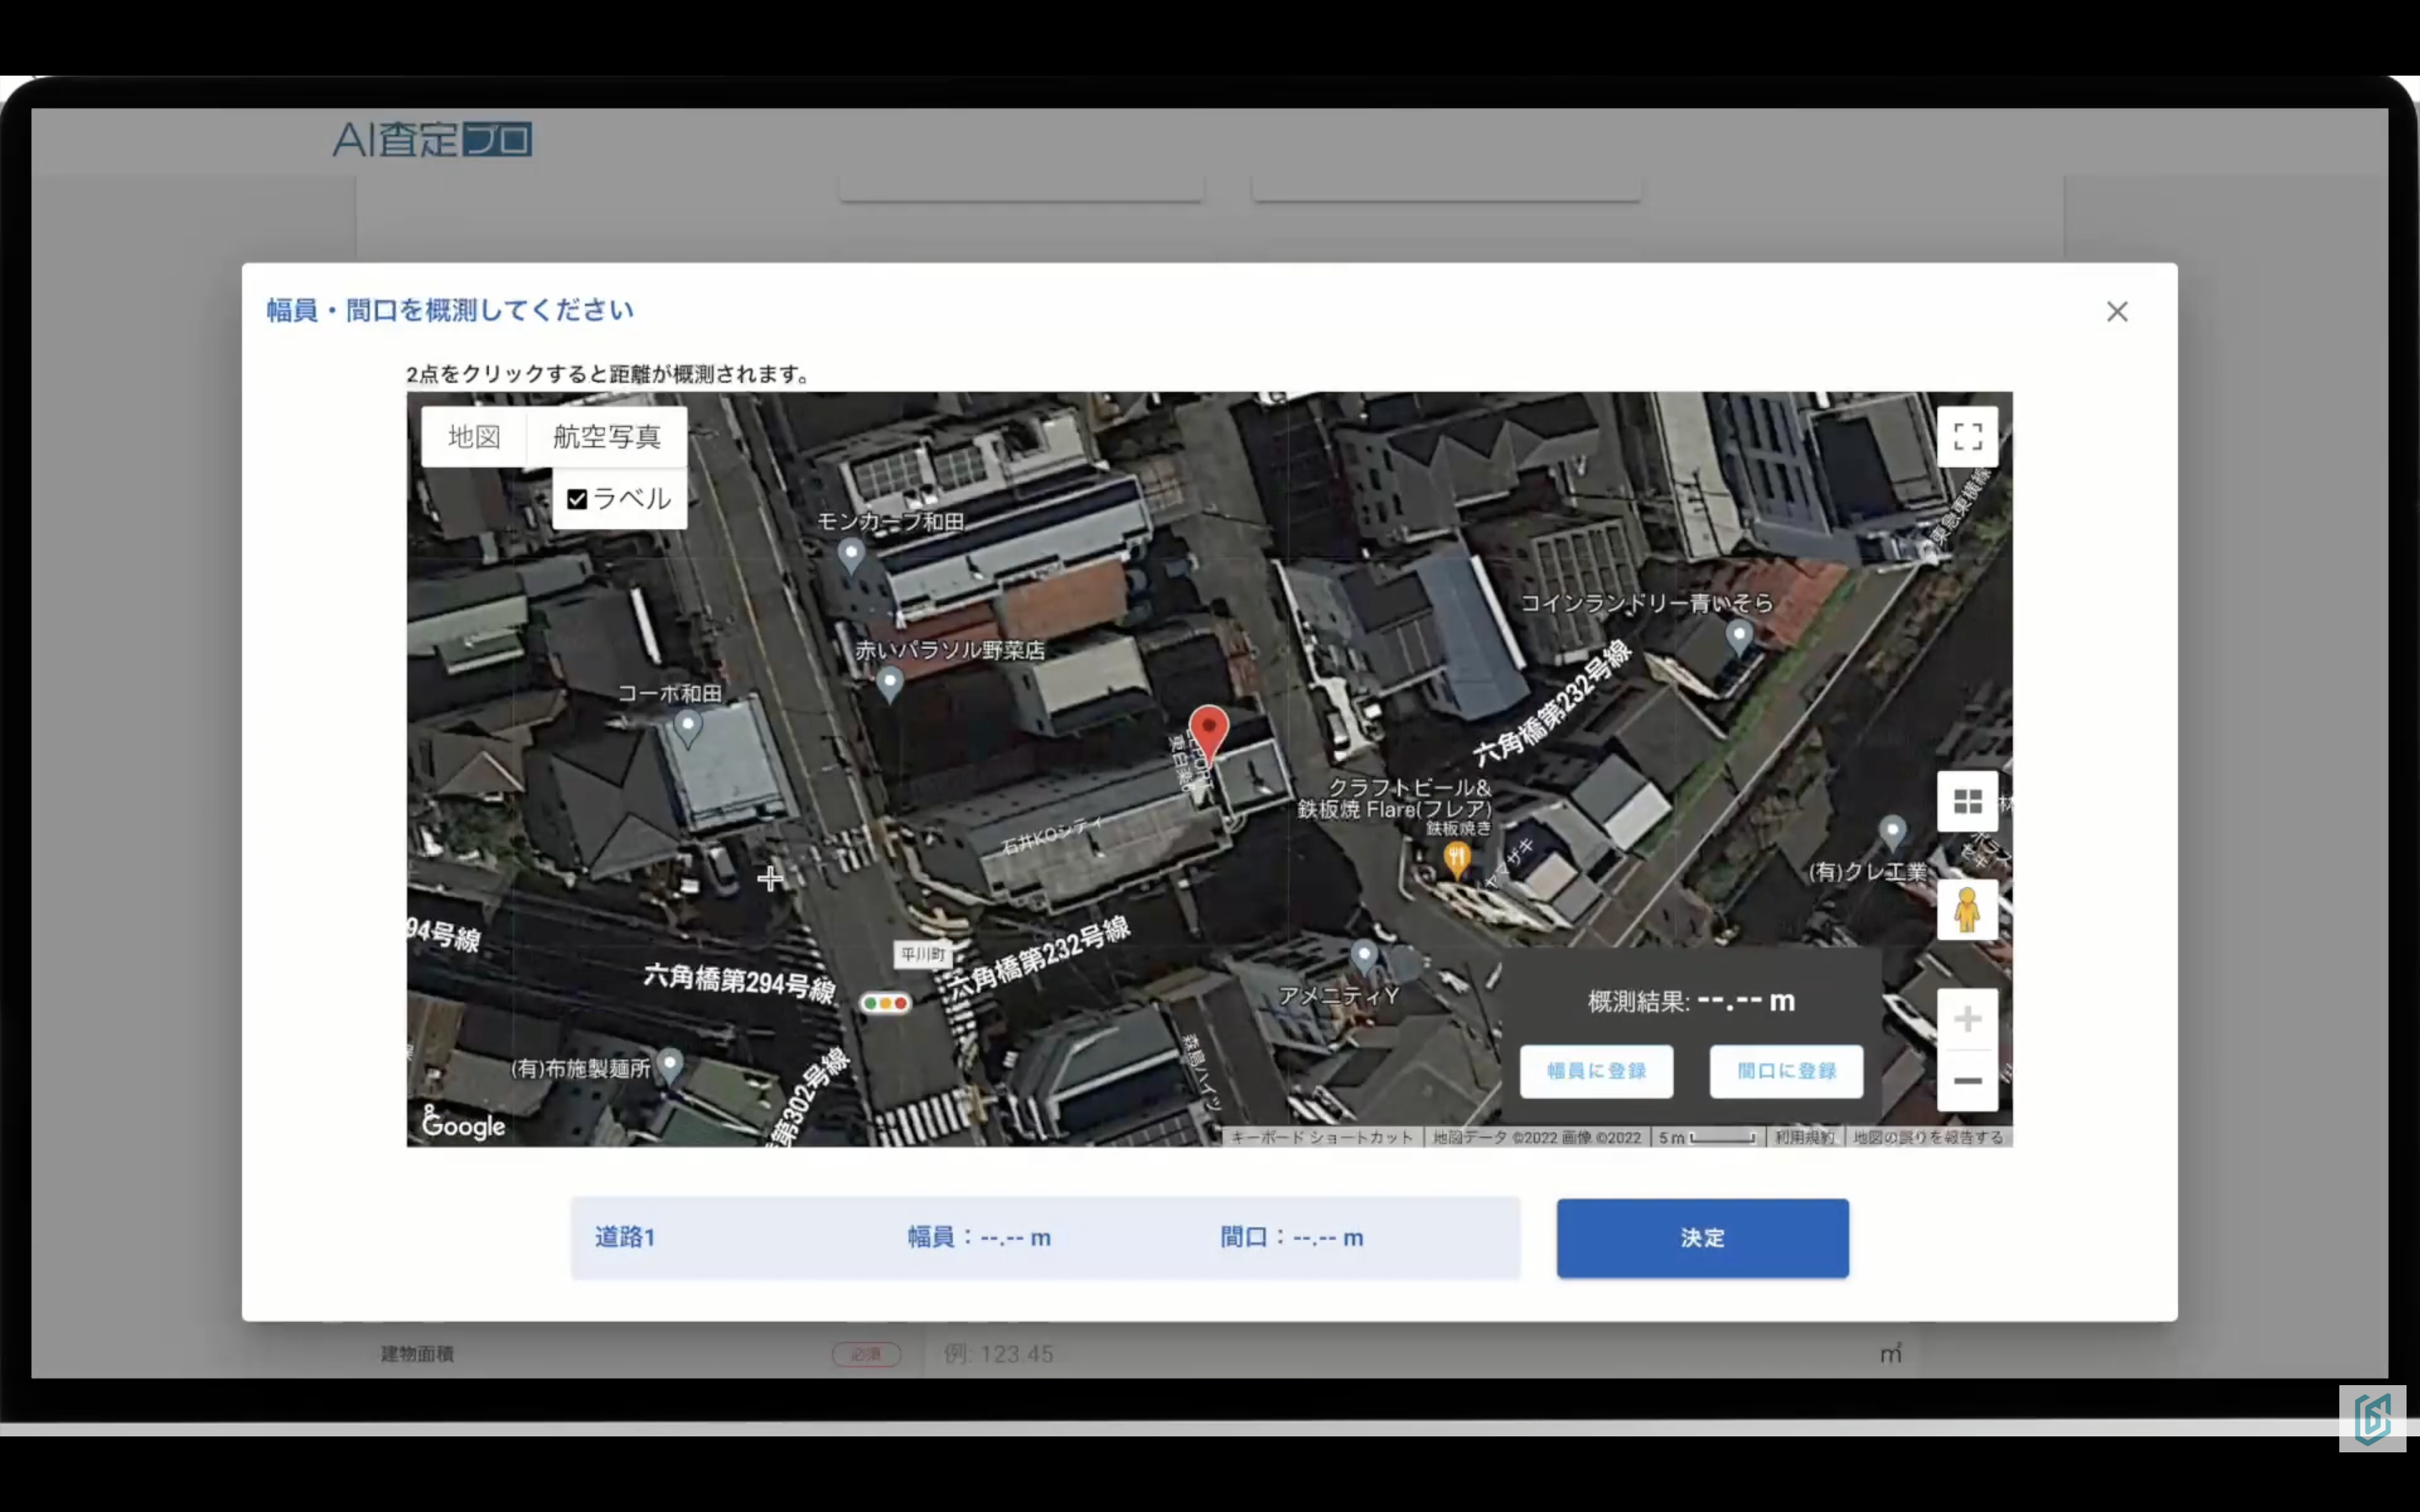Select the コーポ和田 place marker
The width and height of the screenshot is (2420, 1512).
687,728
